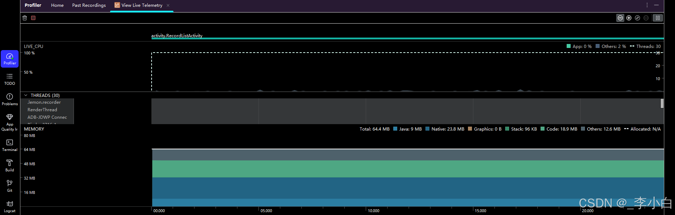This screenshot has width=675, height=215.
Task: Switch to the Home tab
Action: 57,5
